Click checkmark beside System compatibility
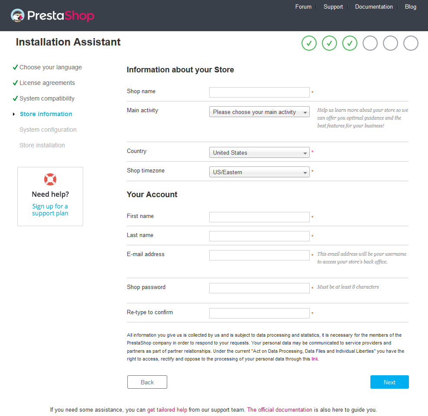The image size is (428, 416). 15,98
